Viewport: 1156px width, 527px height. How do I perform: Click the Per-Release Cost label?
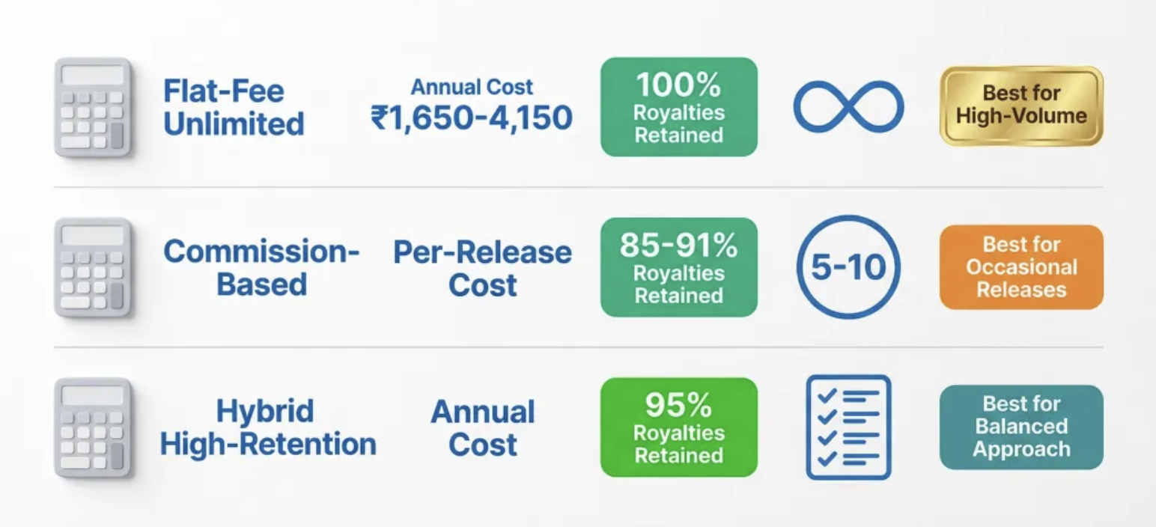click(482, 267)
